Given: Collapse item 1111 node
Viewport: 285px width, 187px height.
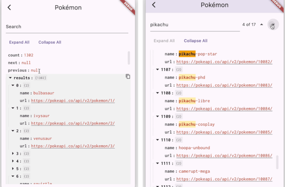Looking at the screenshot, I should pos(158,163).
